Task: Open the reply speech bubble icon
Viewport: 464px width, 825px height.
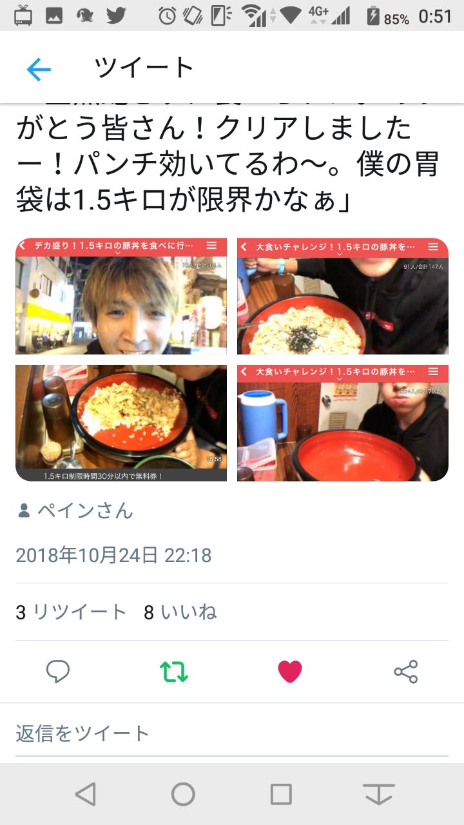Action: tap(58, 672)
